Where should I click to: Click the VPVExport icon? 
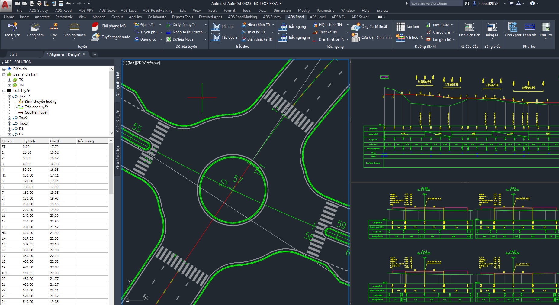[x=512, y=27]
